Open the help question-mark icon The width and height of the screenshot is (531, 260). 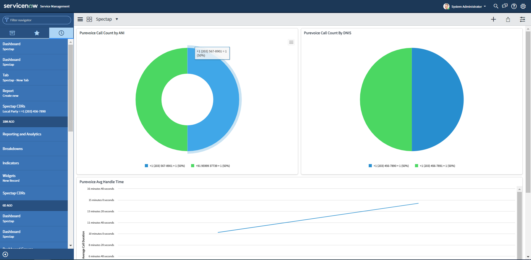tap(514, 6)
